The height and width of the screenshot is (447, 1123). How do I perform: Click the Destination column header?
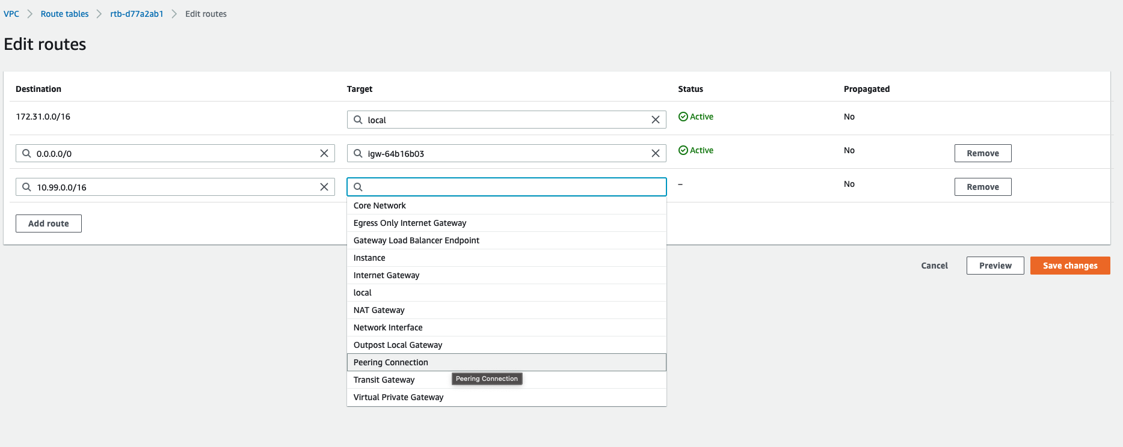[x=38, y=89]
